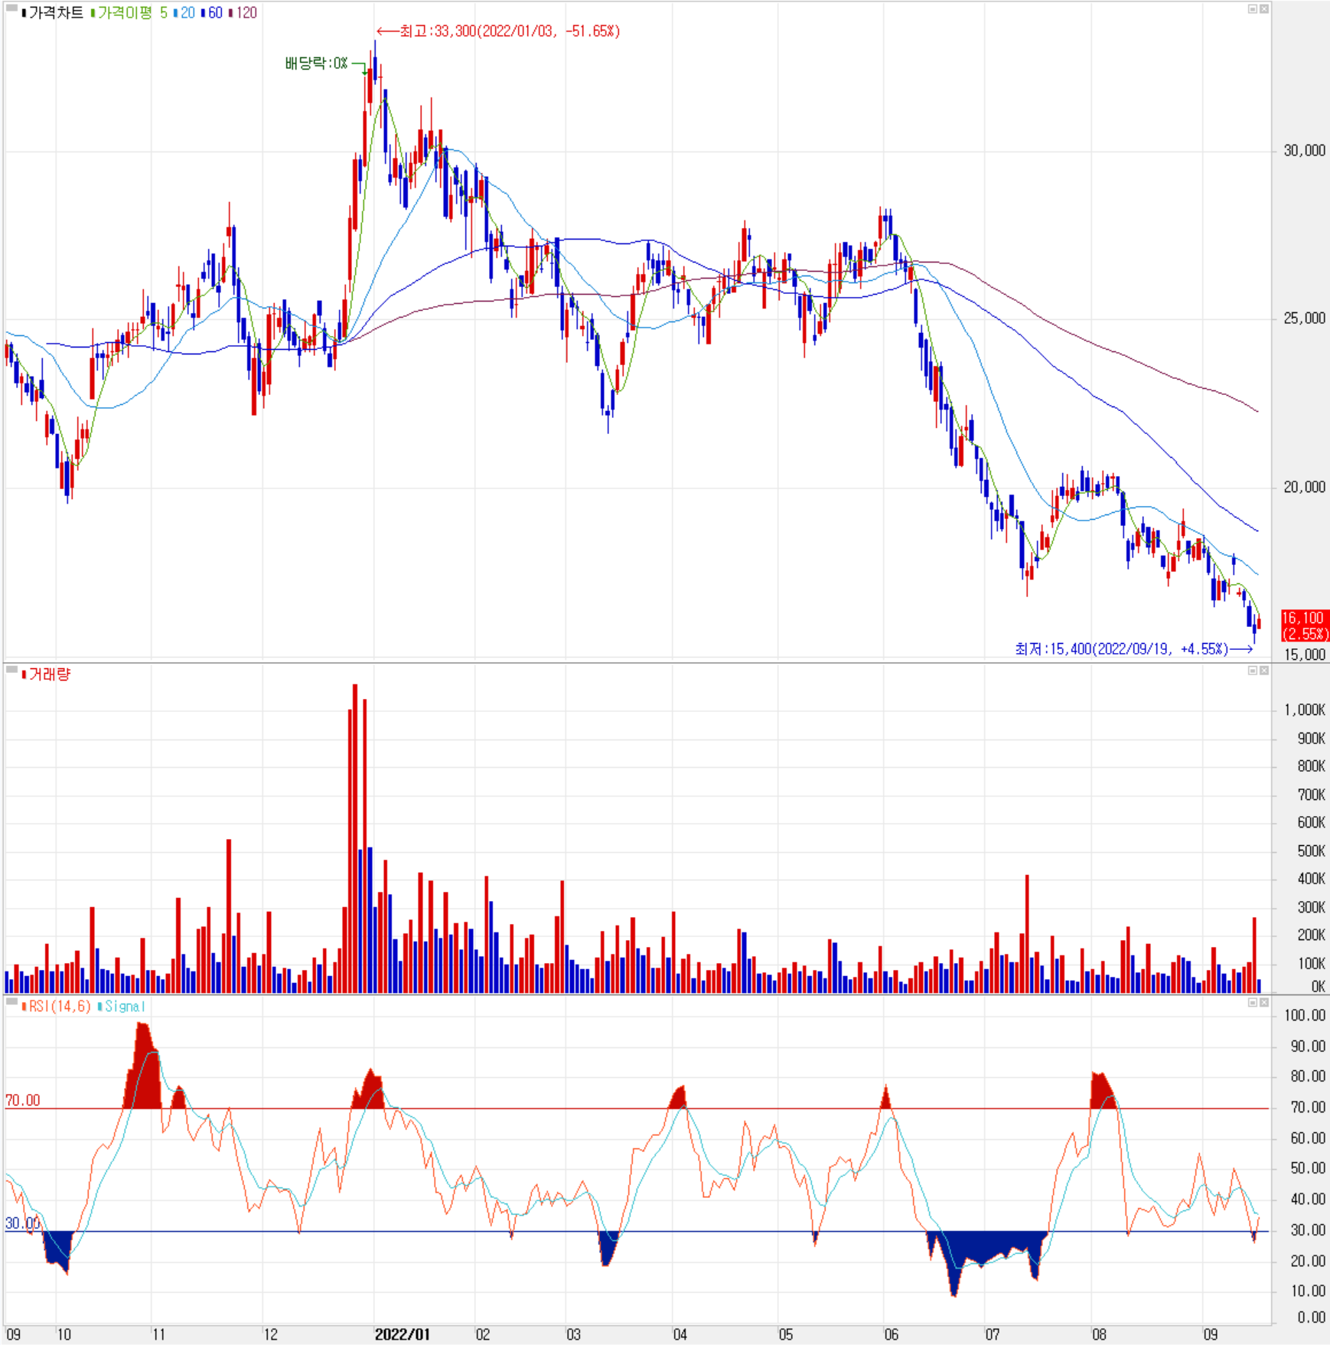Viewport: 1330px width, 1345px height.
Task: Click the final 09 month date axis label
Action: coord(1210,1334)
